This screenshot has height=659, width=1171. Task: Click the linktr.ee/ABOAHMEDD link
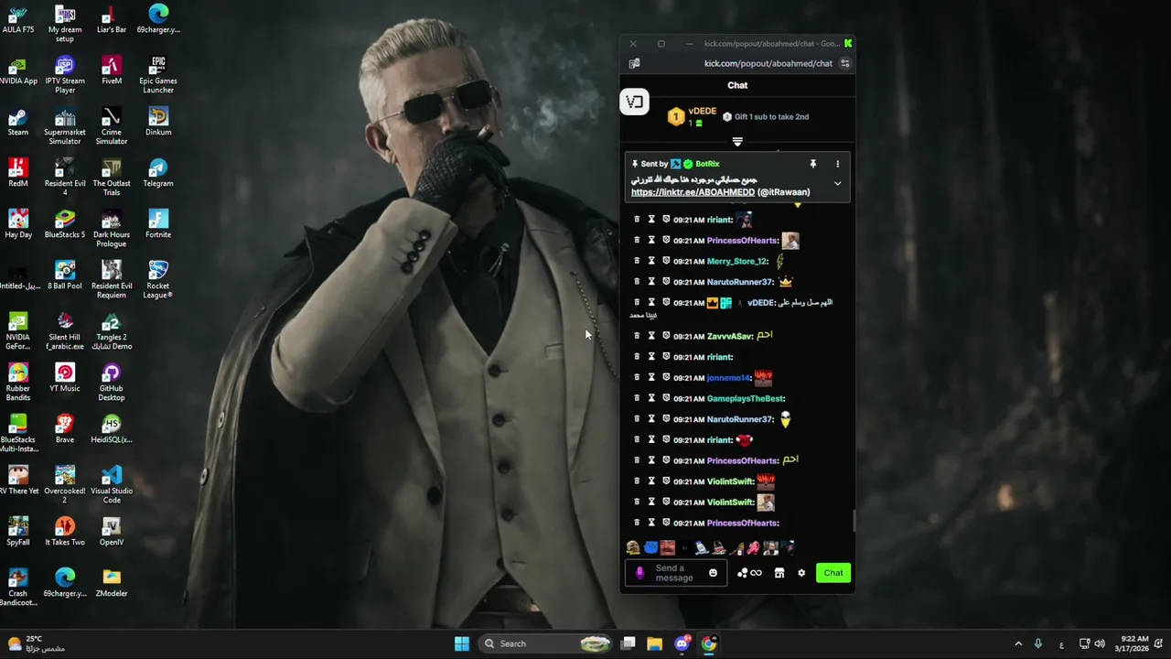pos(693,192)
